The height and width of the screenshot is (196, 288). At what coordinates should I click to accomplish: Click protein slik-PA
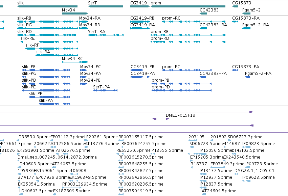point(54,104)
